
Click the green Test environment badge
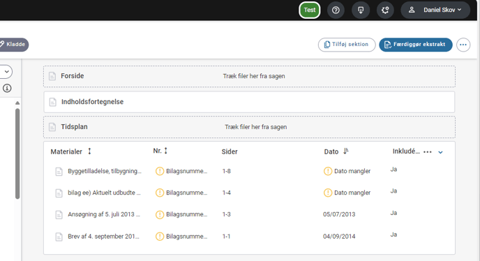310,10
